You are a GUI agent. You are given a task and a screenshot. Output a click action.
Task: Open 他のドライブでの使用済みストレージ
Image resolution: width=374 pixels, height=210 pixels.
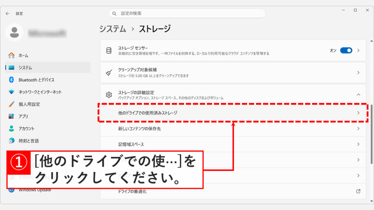point(233,113)
